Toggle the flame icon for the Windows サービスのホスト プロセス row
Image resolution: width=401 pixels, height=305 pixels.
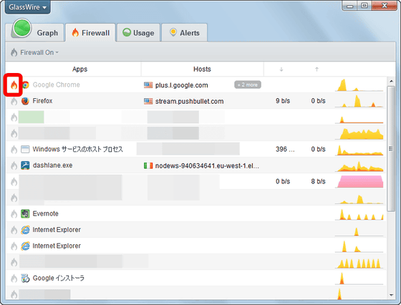coord(14,150)
